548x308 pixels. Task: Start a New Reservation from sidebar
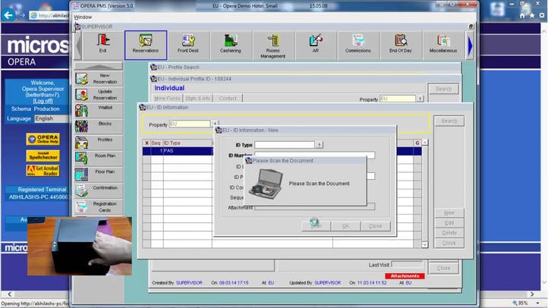pos(99,79)
